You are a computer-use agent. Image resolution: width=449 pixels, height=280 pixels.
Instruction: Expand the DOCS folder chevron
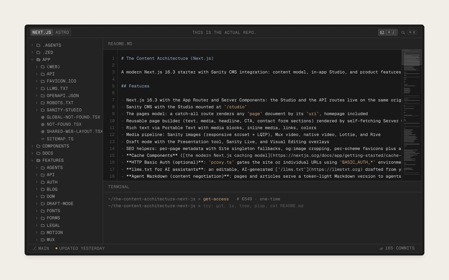(x=32, y=153)
